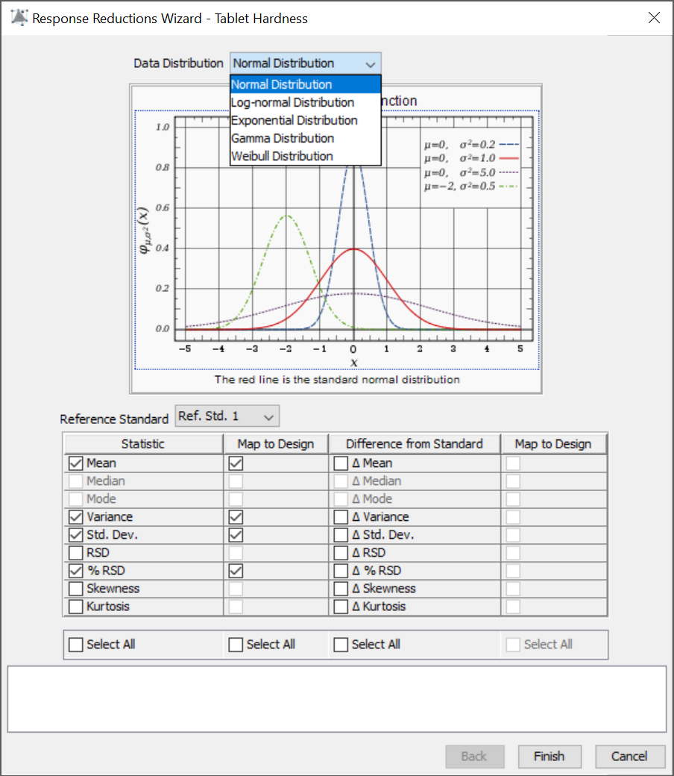The height and width of the screenshot is (776, 674).
Task: Select Normal Distribution from the list
Action: (305, 84)
